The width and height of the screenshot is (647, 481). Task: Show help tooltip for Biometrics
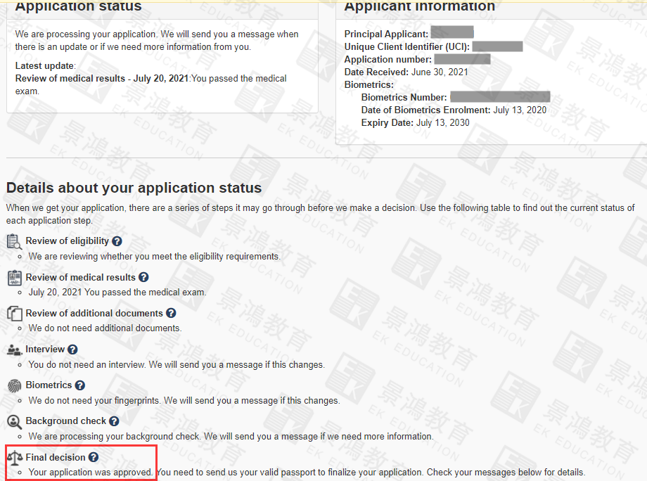pos(80,385)
